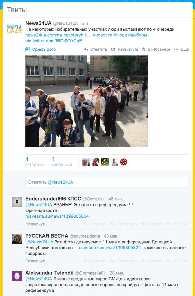195x296 pixels.
Task: Open the #новости hashtag
Action: click(102, 35)
